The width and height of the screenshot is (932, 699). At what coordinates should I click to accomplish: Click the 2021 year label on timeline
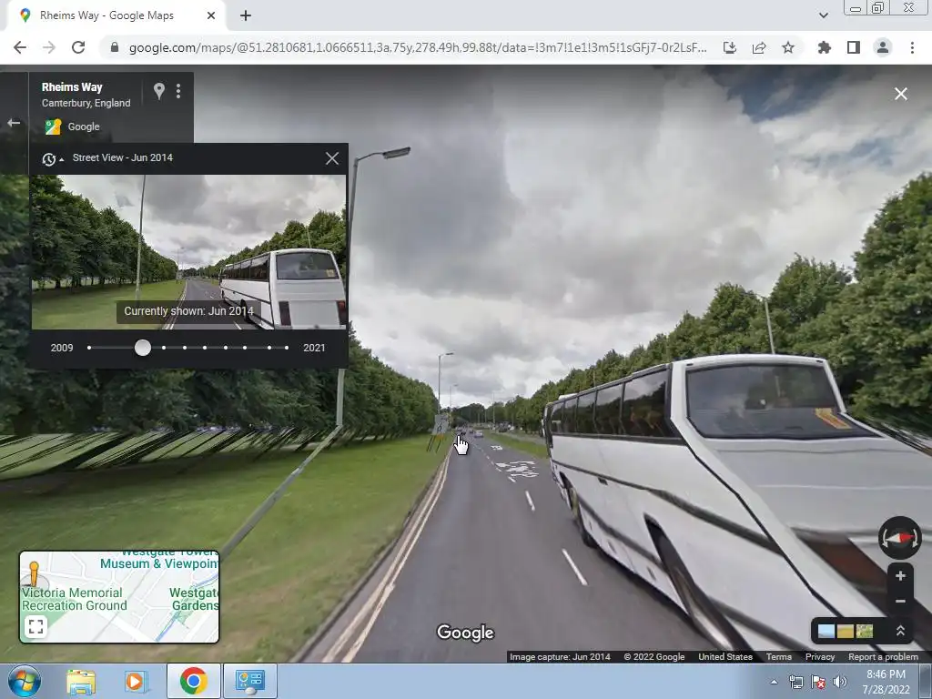[x=314, y=348]
